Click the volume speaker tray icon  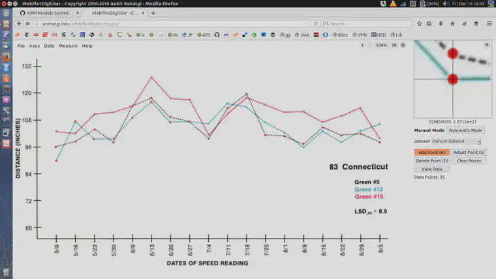pyautogui.click(x=444, y=4)
